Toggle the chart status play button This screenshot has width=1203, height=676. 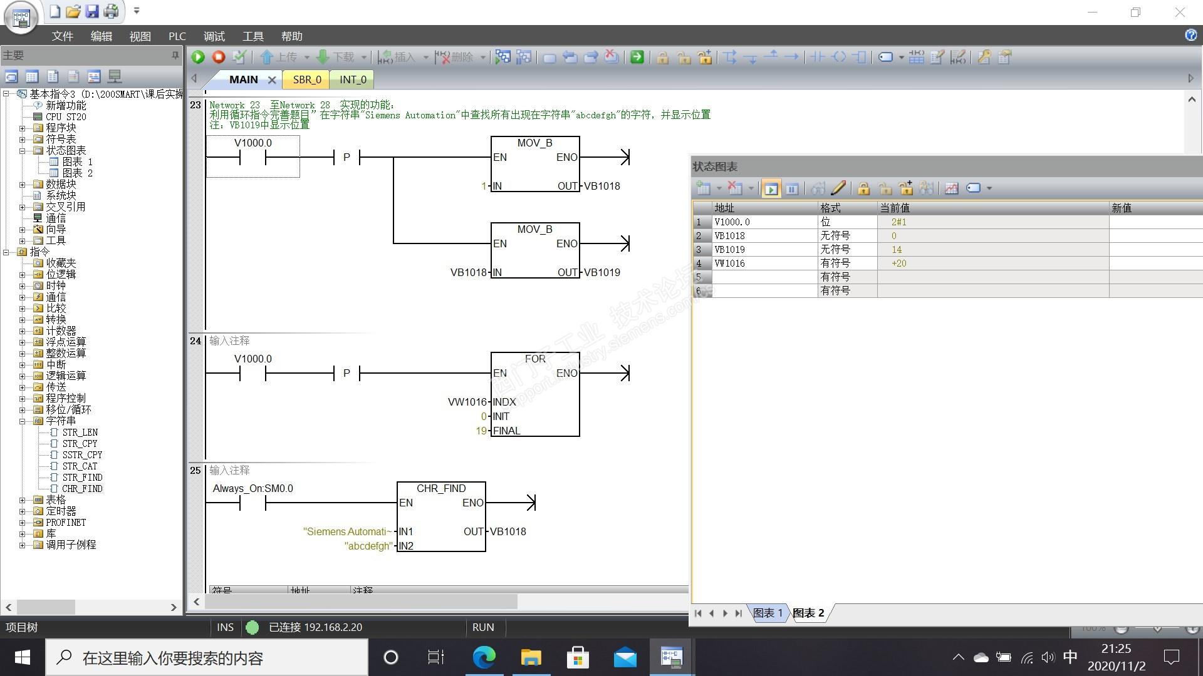(x=771, y=188)
